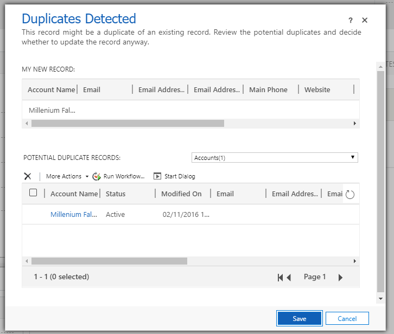The height and width of the screenshot is (334, 394).
Task: Click left arrow of duplicates grid scrollbar
Action: tap(27, 261)
